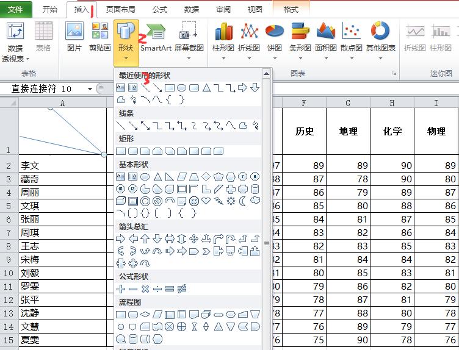Click the select-all corner of the sheet
The image size is (459, 350).
(x=9, y=103)
